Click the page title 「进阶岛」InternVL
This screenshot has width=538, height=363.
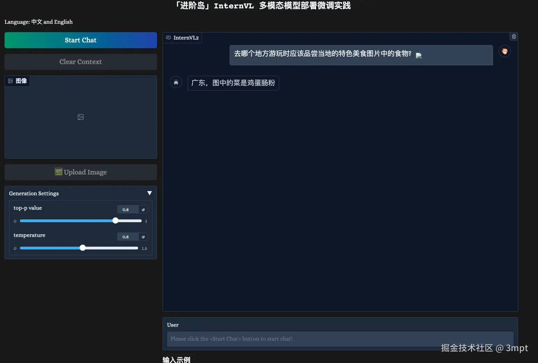click(x=262, y=6)
